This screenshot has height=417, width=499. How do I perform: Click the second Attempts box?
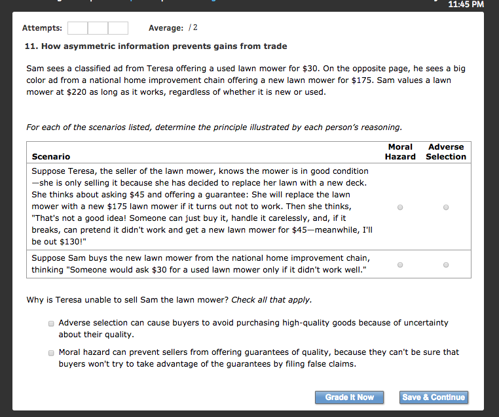pos(98,28)
